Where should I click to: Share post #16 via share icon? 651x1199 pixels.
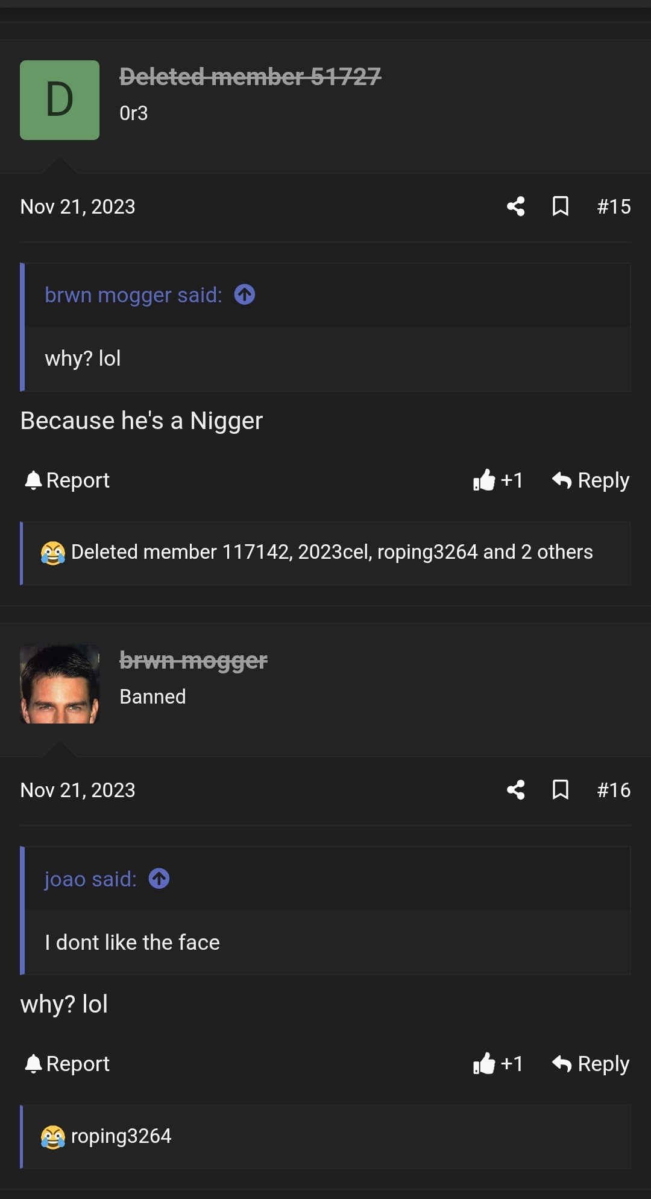(515, 790)
